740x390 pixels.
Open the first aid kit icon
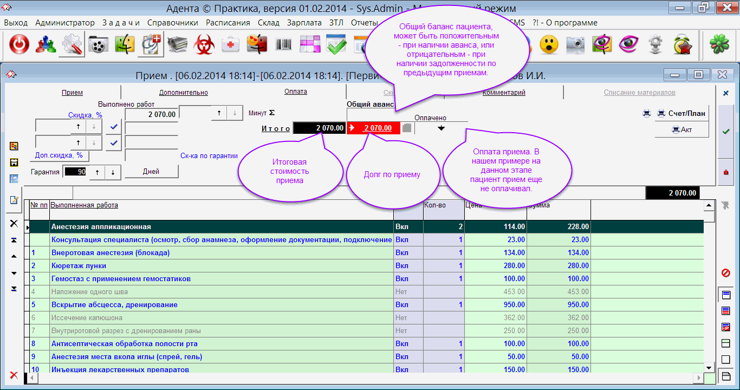coord(231,45)
